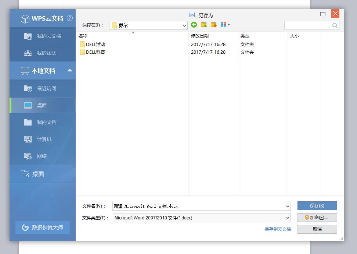Click the 保存 save button

pos(317,206)
